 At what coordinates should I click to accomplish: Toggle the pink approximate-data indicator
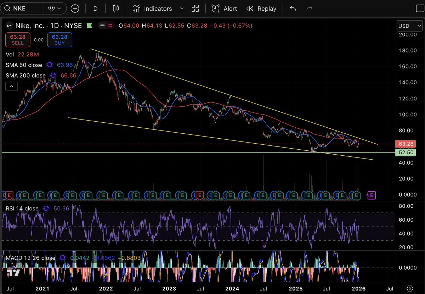point(110,26)
